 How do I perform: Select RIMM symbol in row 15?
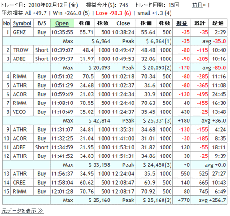[x=20, y=191]
